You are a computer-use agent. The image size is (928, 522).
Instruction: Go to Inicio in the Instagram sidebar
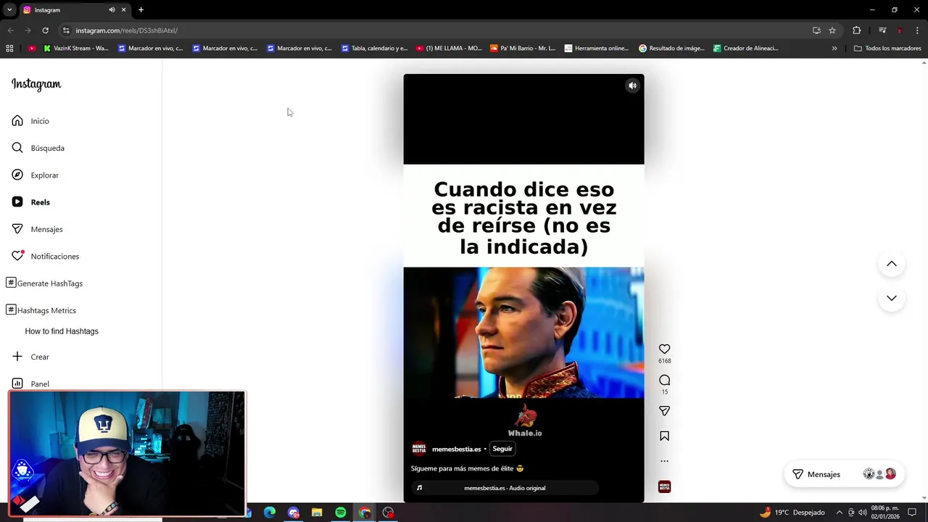pos(30,121)
